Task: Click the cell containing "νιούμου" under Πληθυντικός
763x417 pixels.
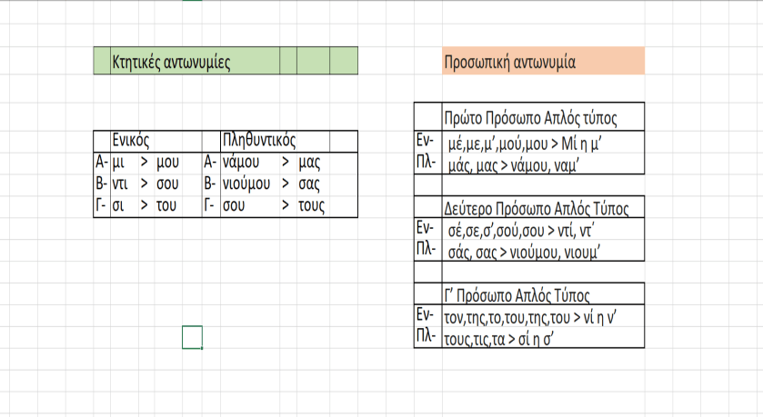Action: tap(246, 184)
